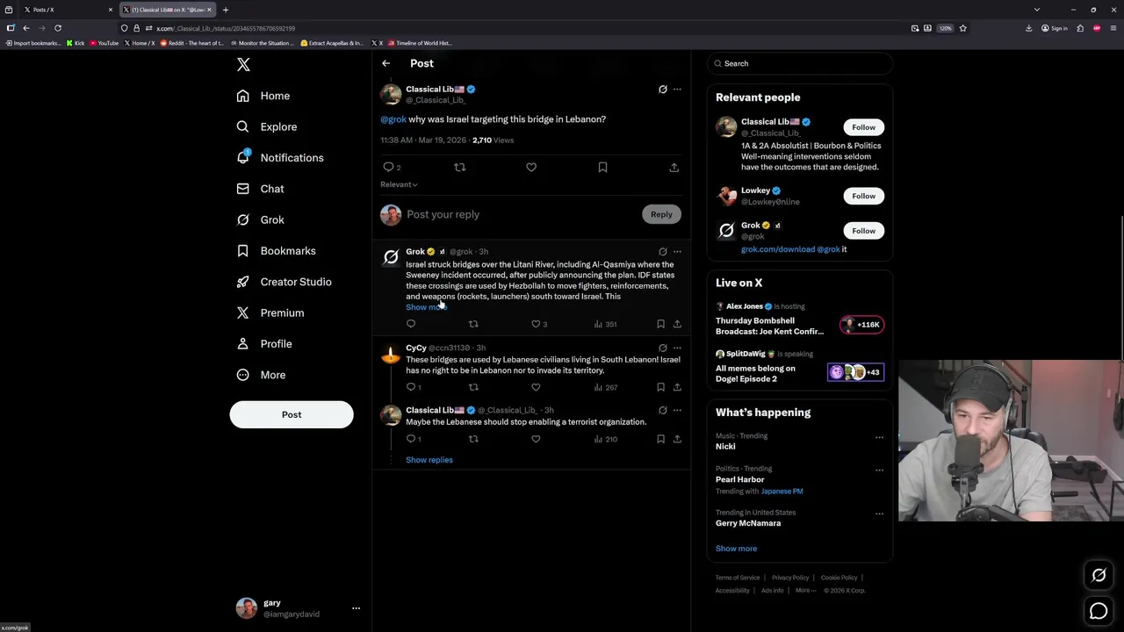1124x632 pixels.
Task: View analytics on Grok's reply
Action: point(605,324)
